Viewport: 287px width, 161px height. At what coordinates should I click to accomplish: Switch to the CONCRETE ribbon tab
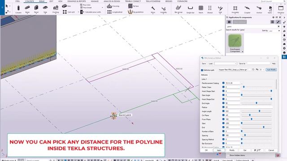(x=30, y=1)
